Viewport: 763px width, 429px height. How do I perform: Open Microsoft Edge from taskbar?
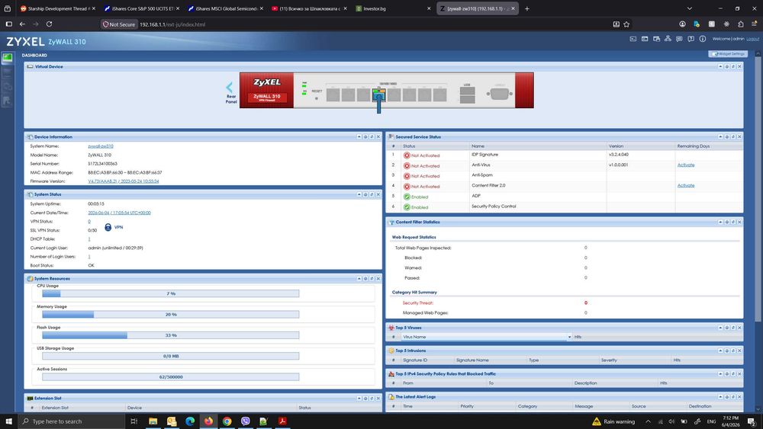click(190, 421)
